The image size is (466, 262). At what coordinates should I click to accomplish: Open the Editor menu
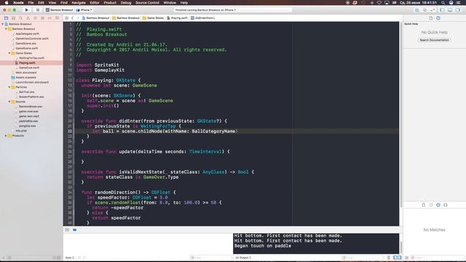pyautogui.click(x=95, y=3)
